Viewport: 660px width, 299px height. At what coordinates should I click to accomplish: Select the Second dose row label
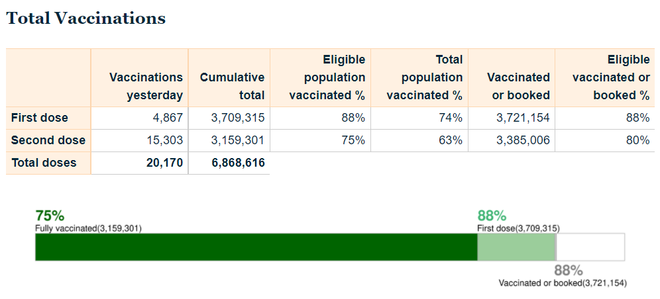(x=48, y=140)
